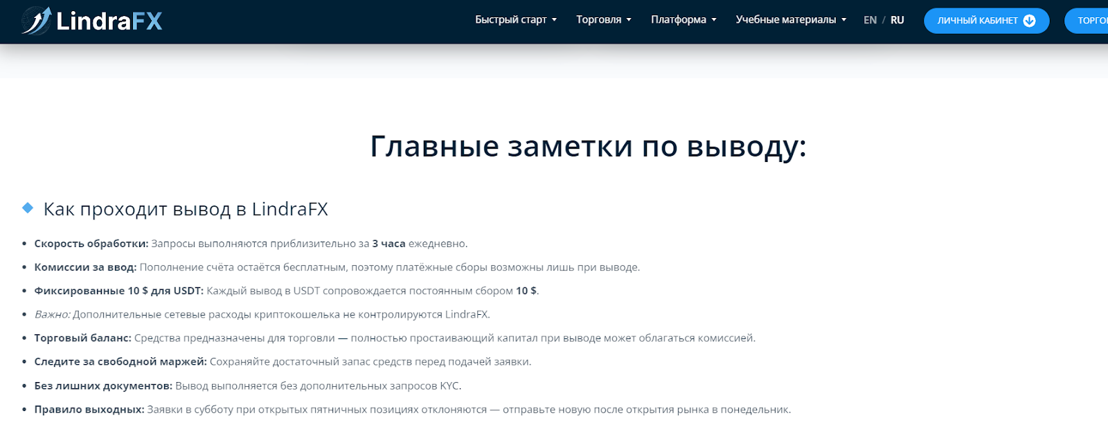Expand the Торговля dropdown arrow
1108x436 pixels.
pos(629,20)
